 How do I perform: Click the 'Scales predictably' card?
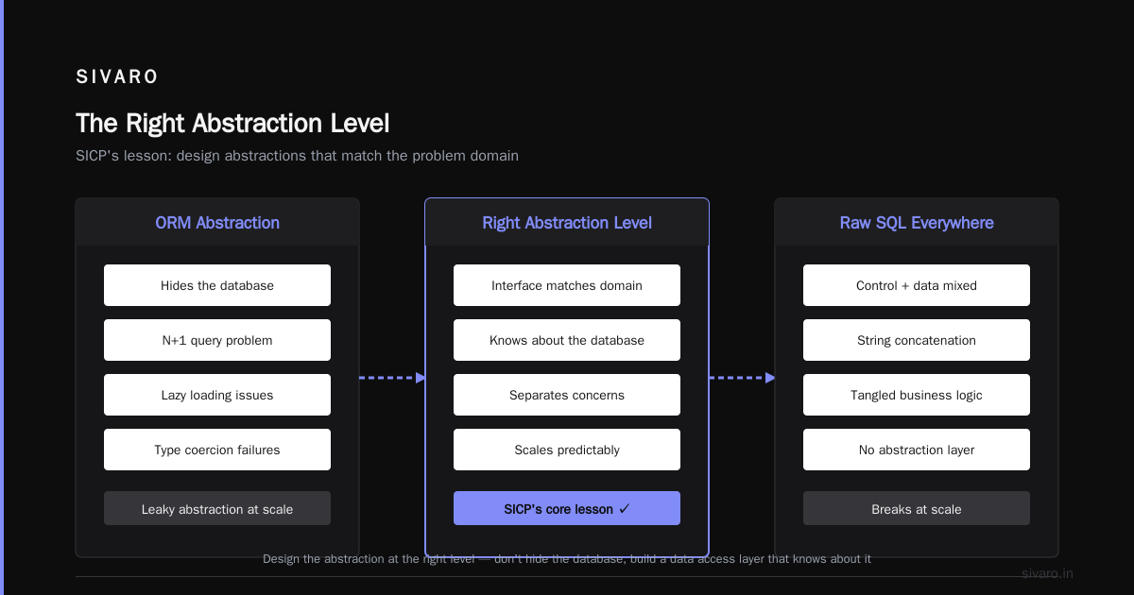coord(567,450)
